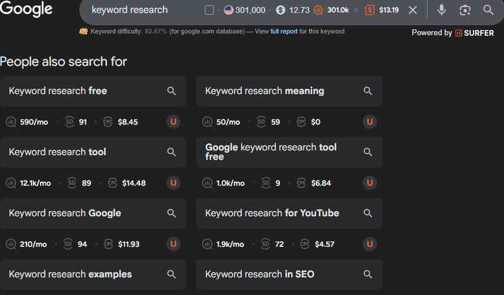Viewport: 504px width, 295px height.
Task: Click the $4.57 CPC value
Action: (325, 244)
